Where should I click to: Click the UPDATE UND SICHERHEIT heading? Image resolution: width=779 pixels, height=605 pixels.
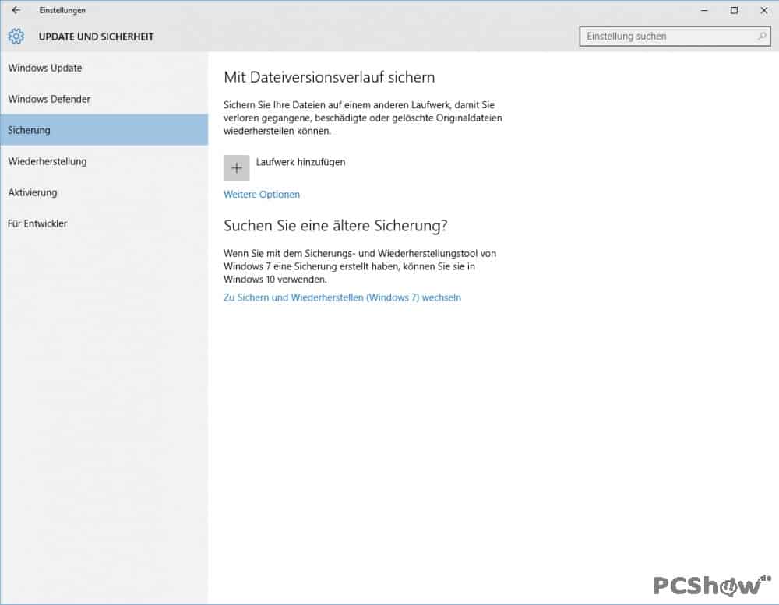tap(97, 37)
